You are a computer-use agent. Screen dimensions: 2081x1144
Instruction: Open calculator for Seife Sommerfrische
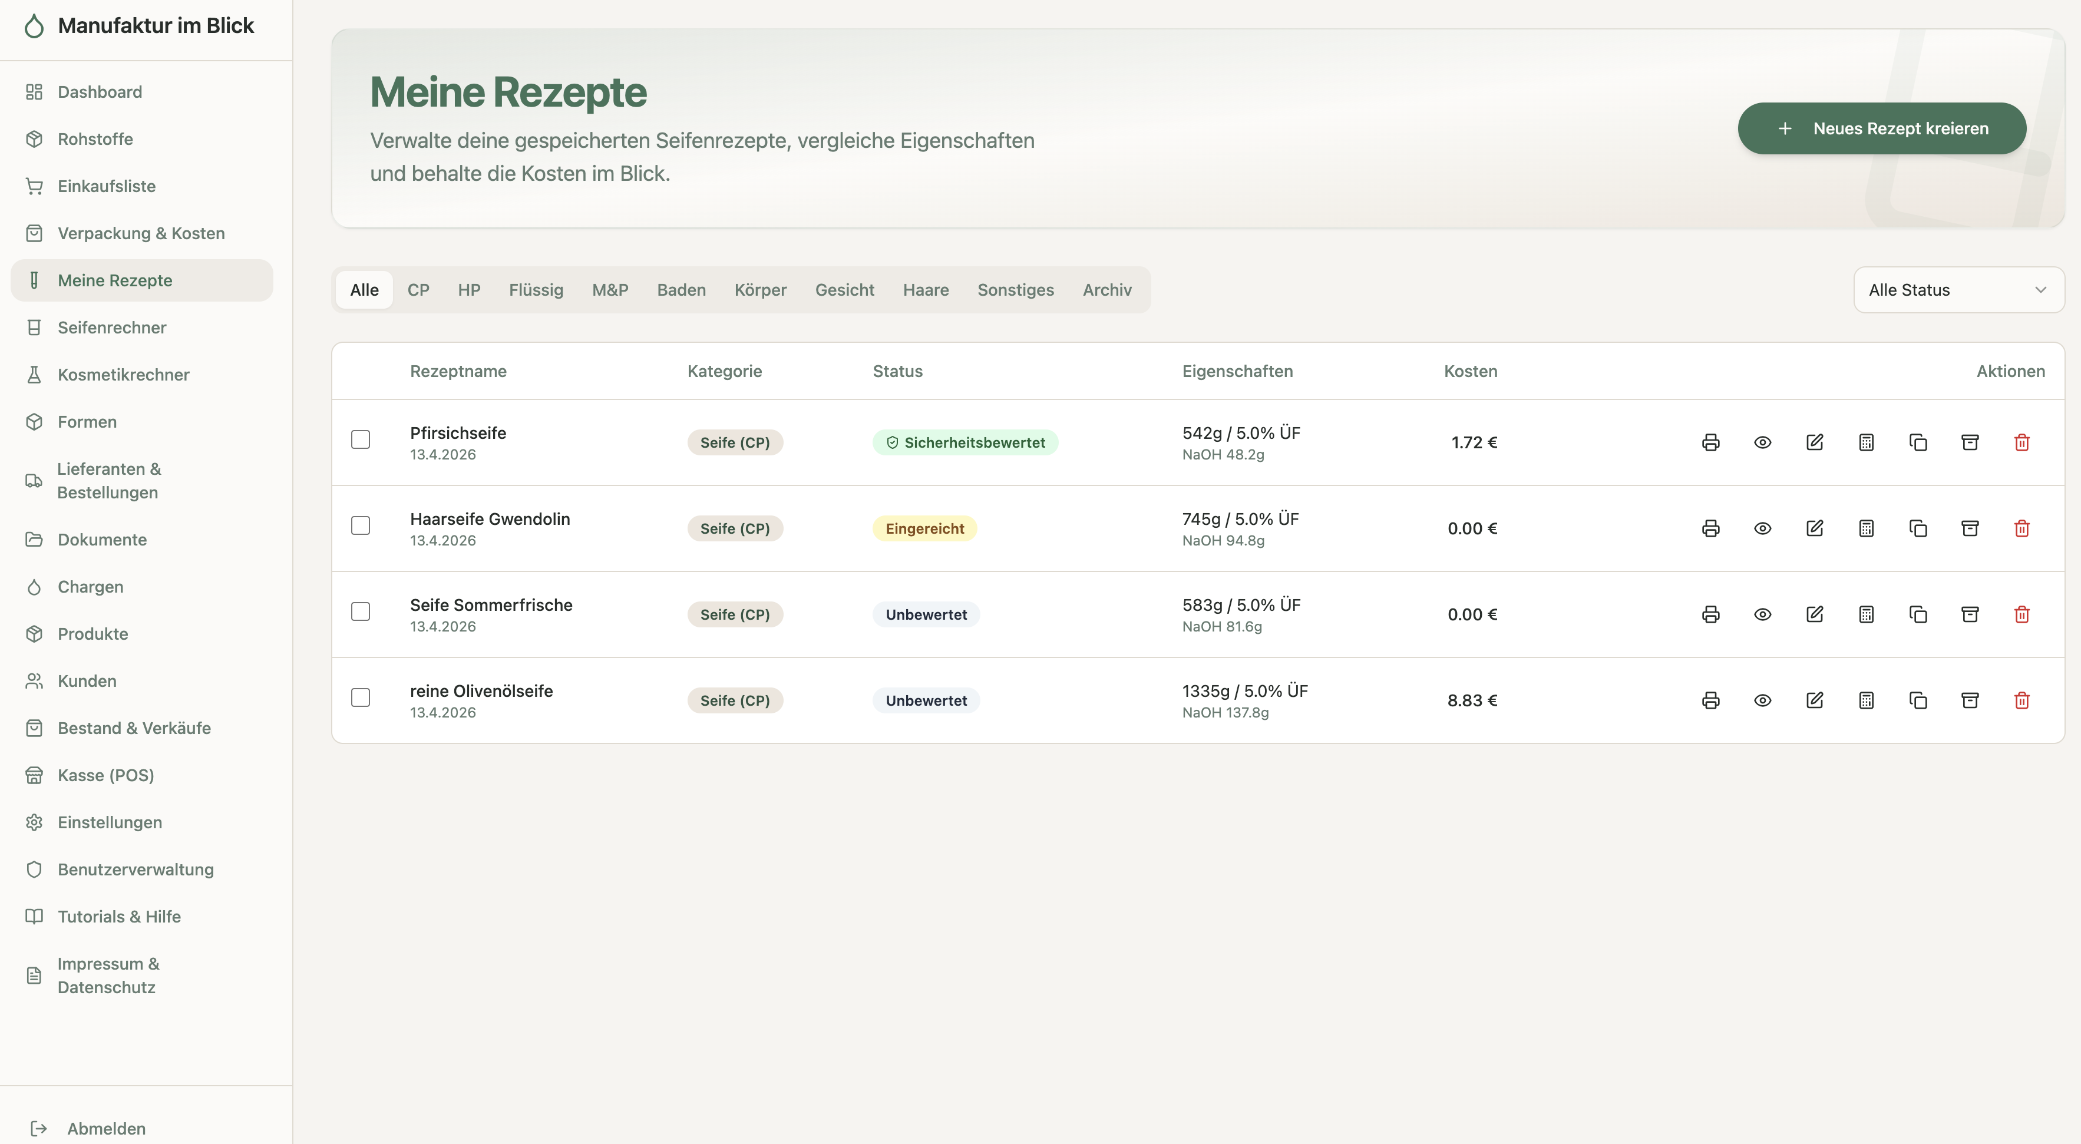[1866, 614]
